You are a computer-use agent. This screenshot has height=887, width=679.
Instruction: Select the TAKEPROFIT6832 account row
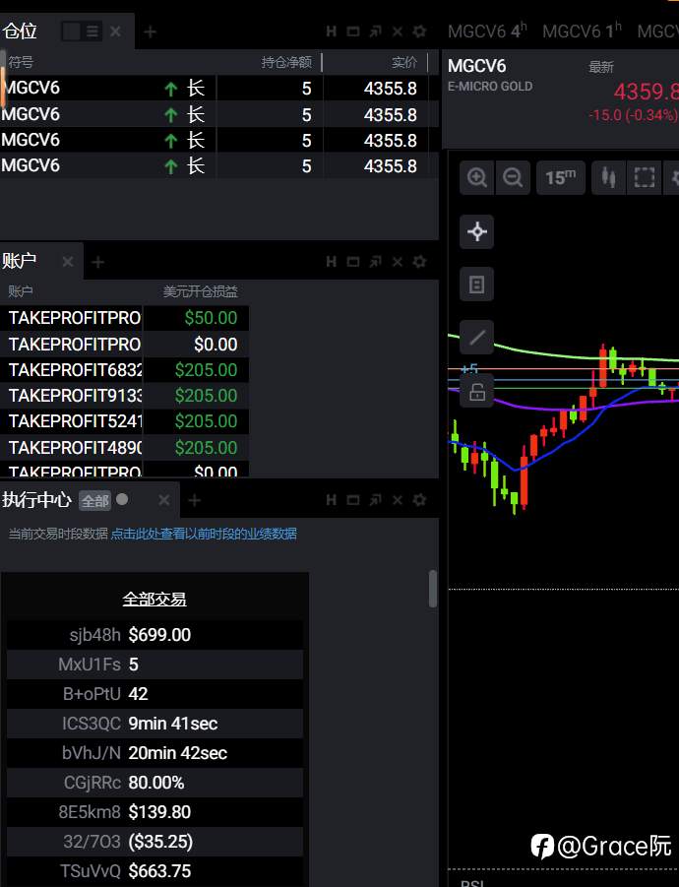pyautogui.click(x=124, y=370)
